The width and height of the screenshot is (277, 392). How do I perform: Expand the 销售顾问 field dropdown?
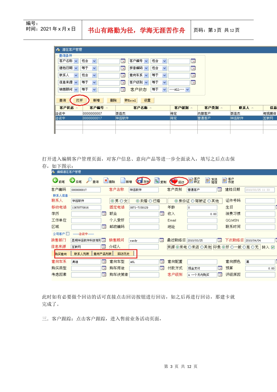point(76,90)
